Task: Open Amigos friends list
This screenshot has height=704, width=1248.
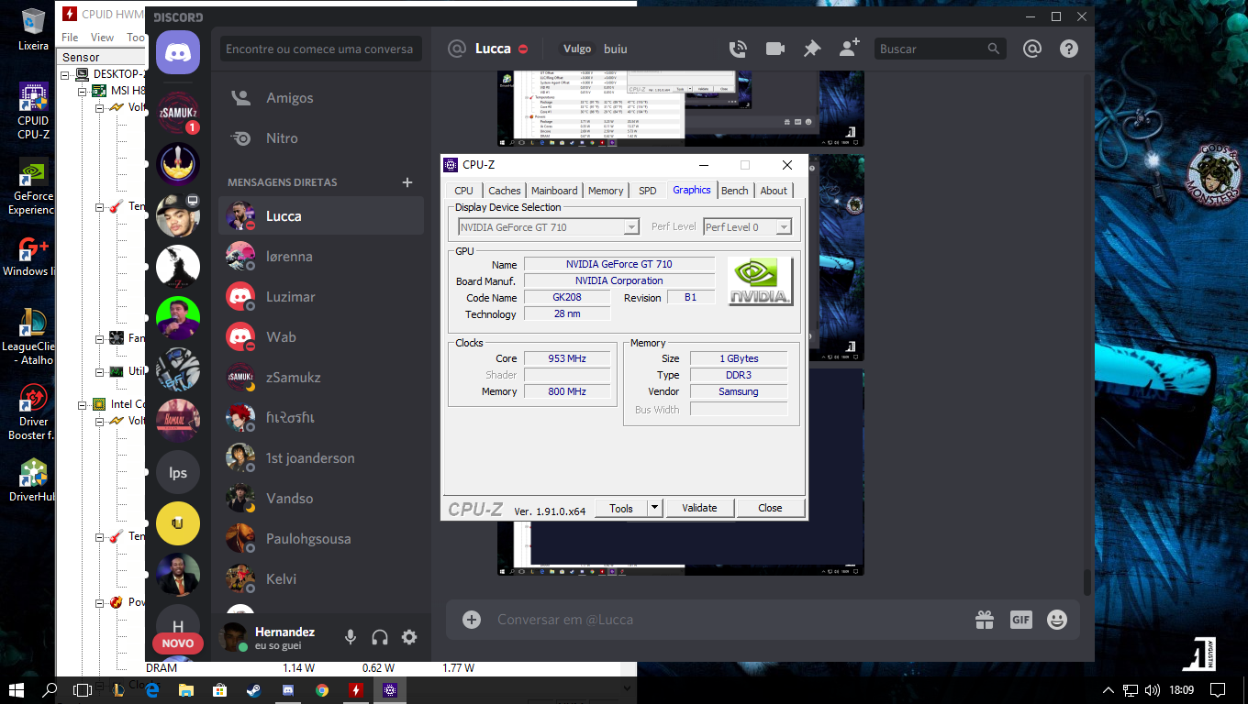Action: click(x=321, y=98)
